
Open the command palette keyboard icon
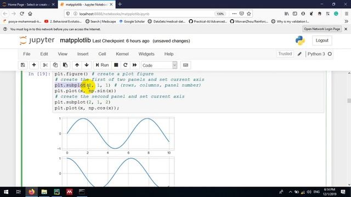[x=185, y=65]
